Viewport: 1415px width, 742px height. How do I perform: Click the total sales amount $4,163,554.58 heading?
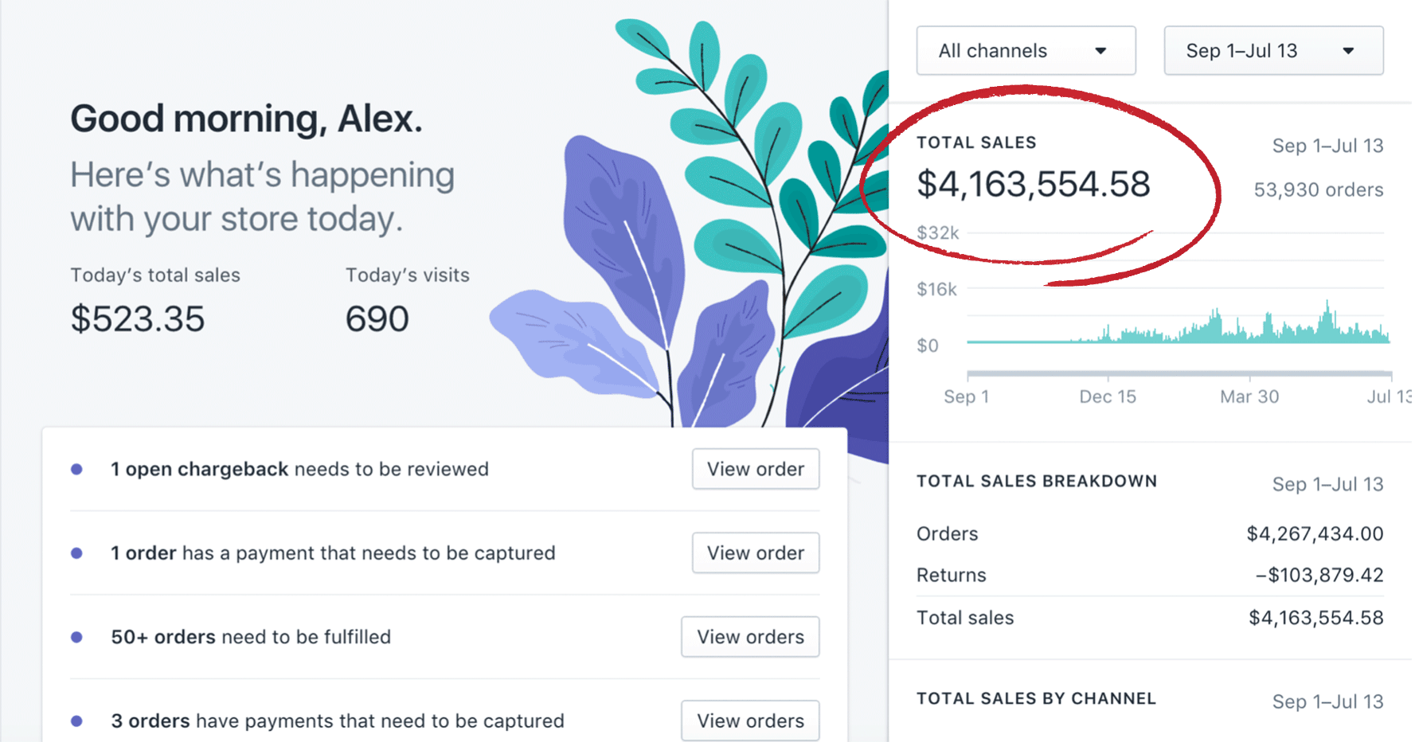click(x=1033, y=185)
